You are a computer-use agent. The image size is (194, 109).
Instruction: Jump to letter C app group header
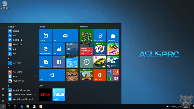[9, 86]
